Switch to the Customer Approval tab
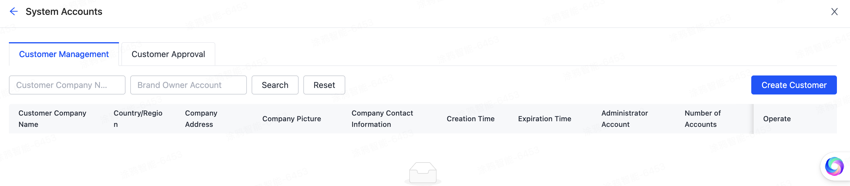 [168, 54]
